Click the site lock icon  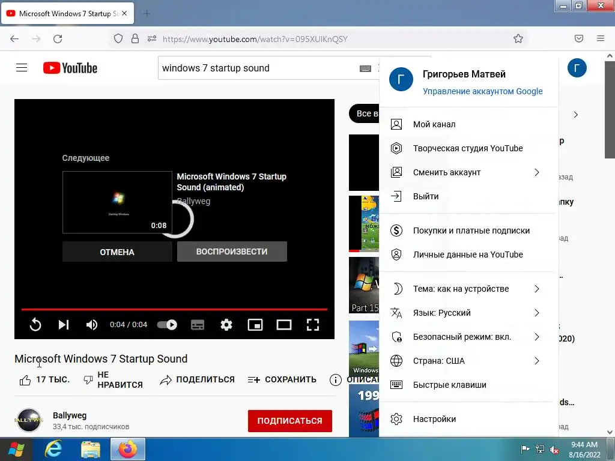coord(135,38)
